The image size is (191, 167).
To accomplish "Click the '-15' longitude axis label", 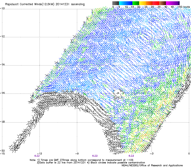I will [x=2, y=154].
